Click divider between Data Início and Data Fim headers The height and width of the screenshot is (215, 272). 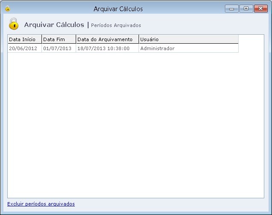[x=41, y=39]
